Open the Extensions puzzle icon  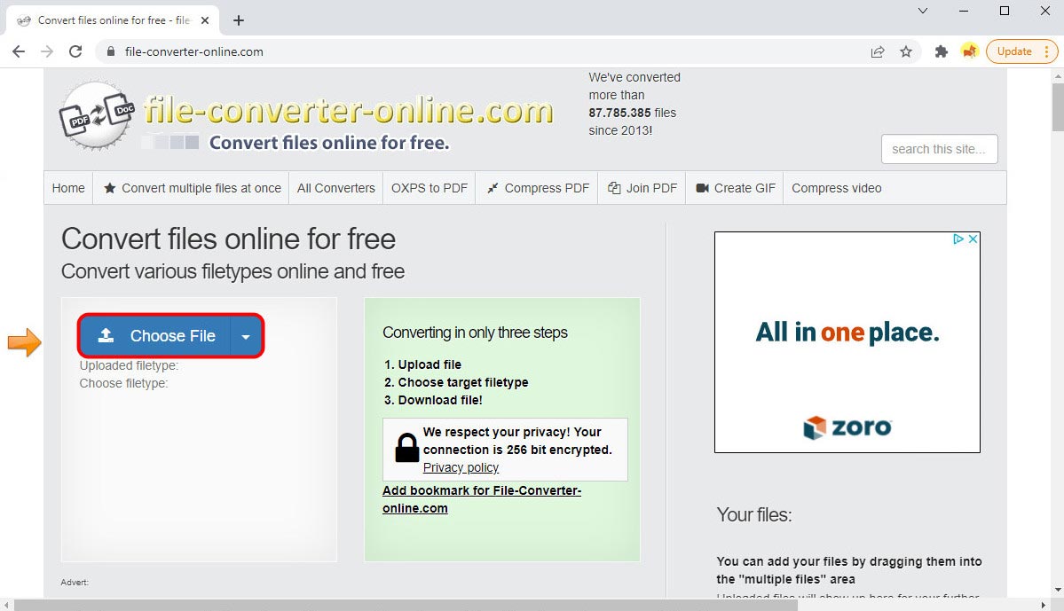click(942, 51)
